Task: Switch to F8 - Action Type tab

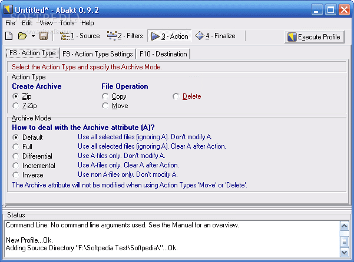Action: (x=33, y=53)
